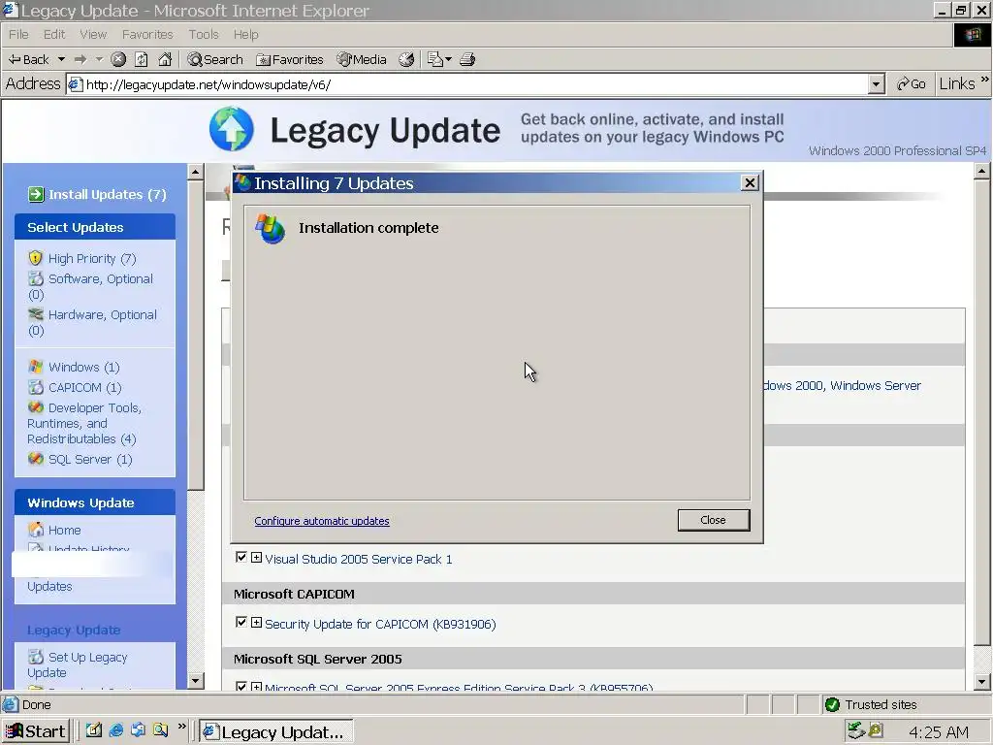
Task: Click the sidebar scrollbar down arrow
Action: click(196, 681)
